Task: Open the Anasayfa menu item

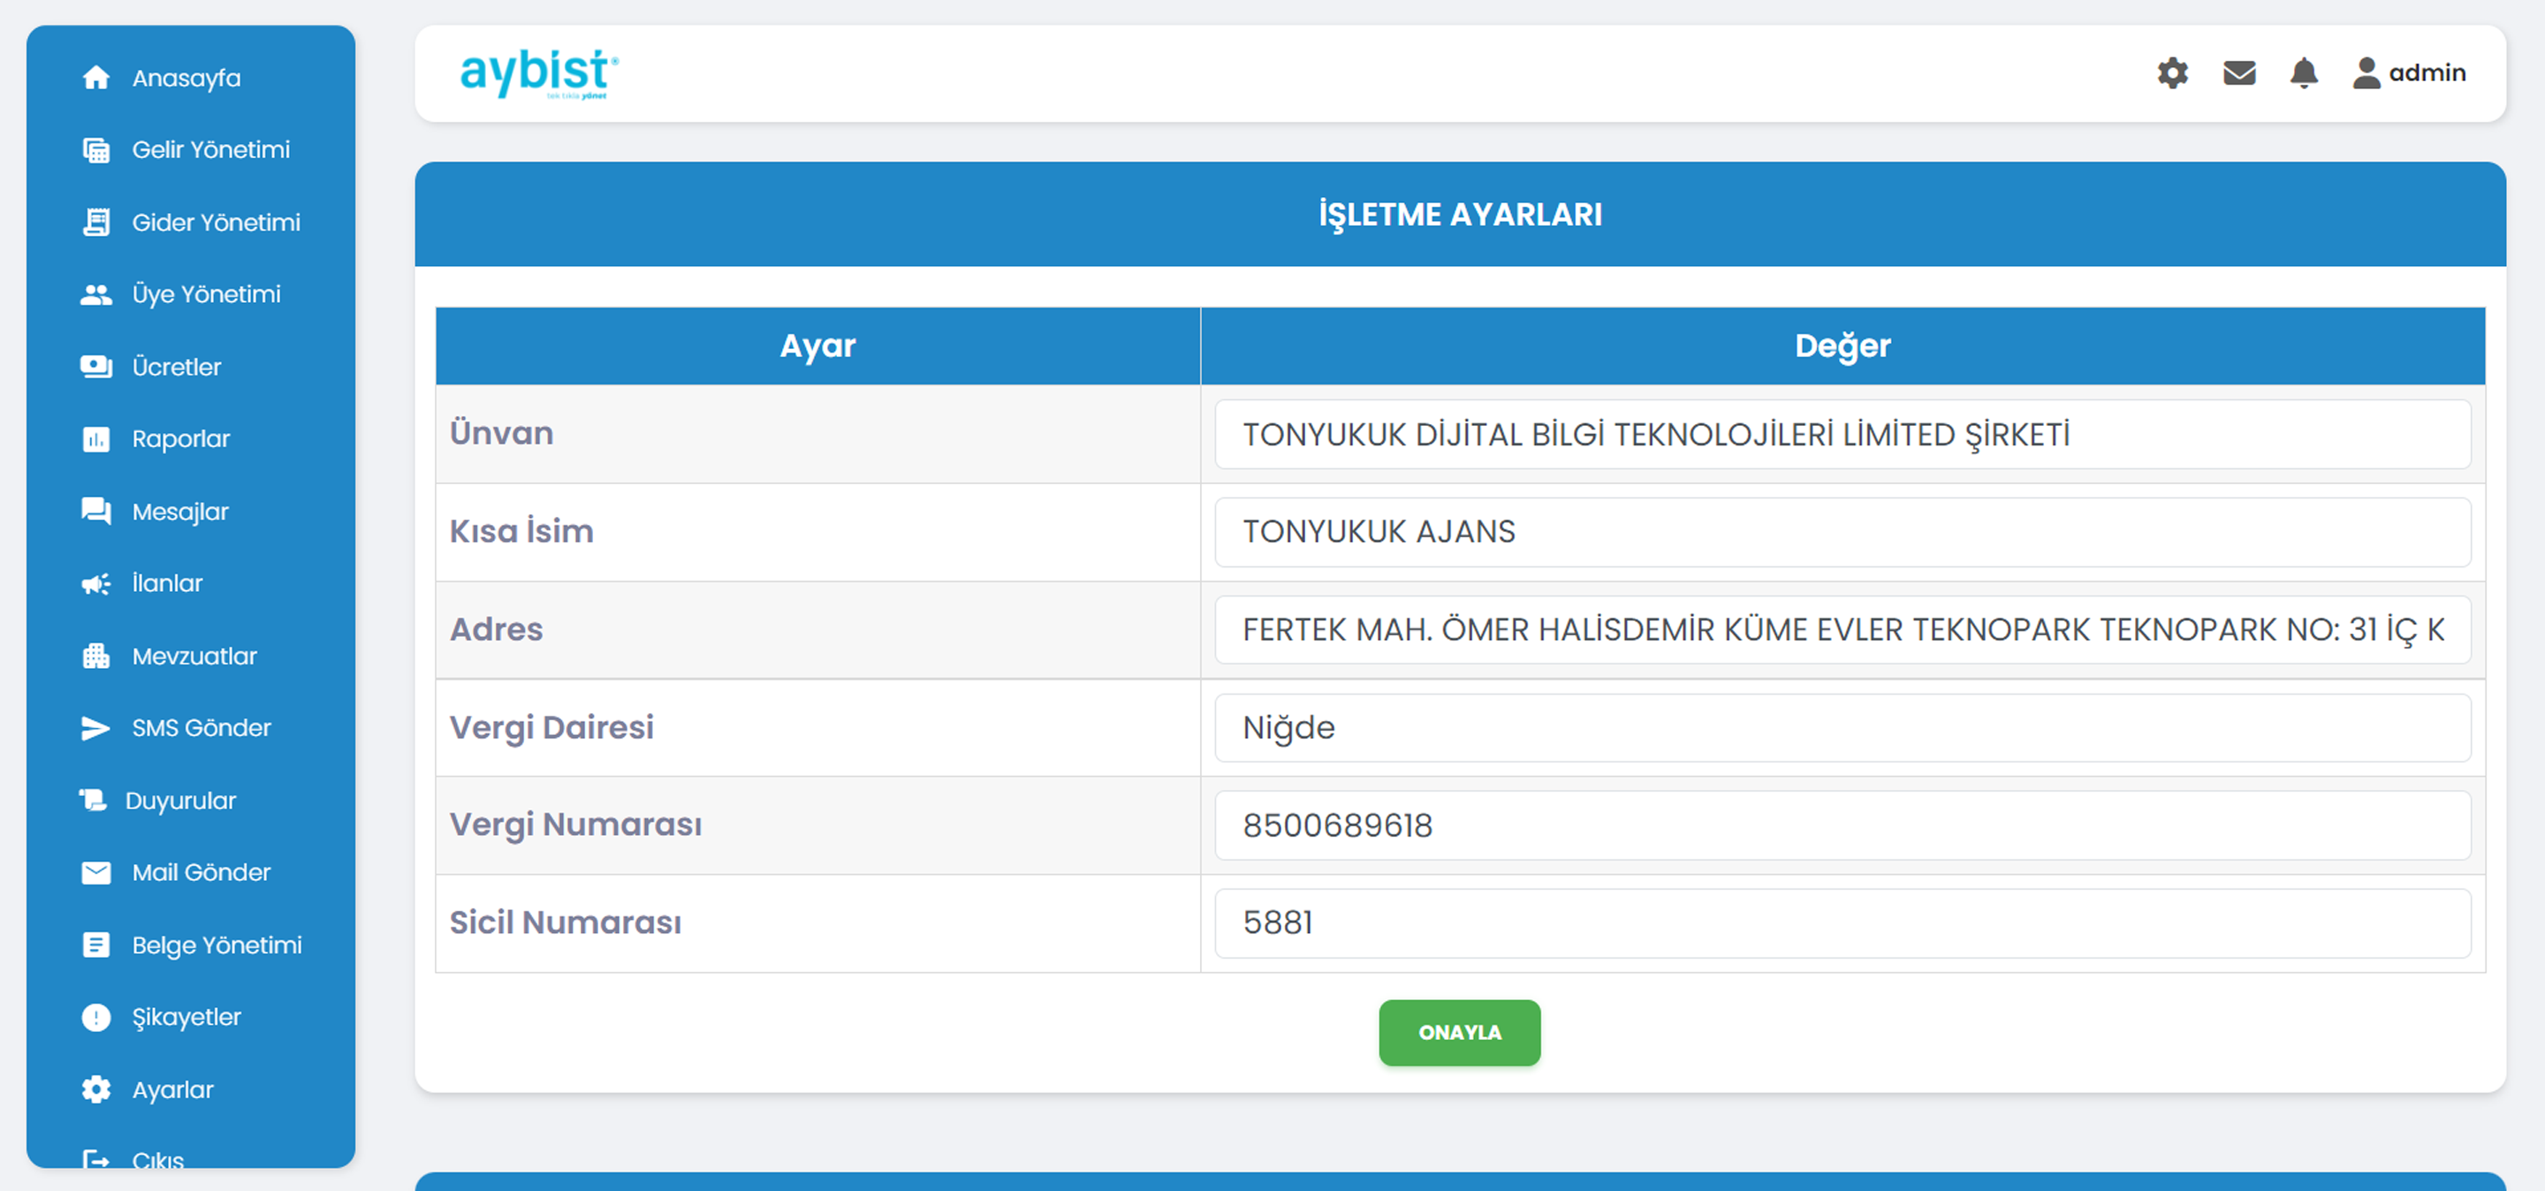Action: point(186,78)
